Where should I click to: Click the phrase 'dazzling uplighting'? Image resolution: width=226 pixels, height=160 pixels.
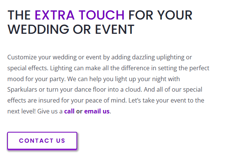[158, 57]
